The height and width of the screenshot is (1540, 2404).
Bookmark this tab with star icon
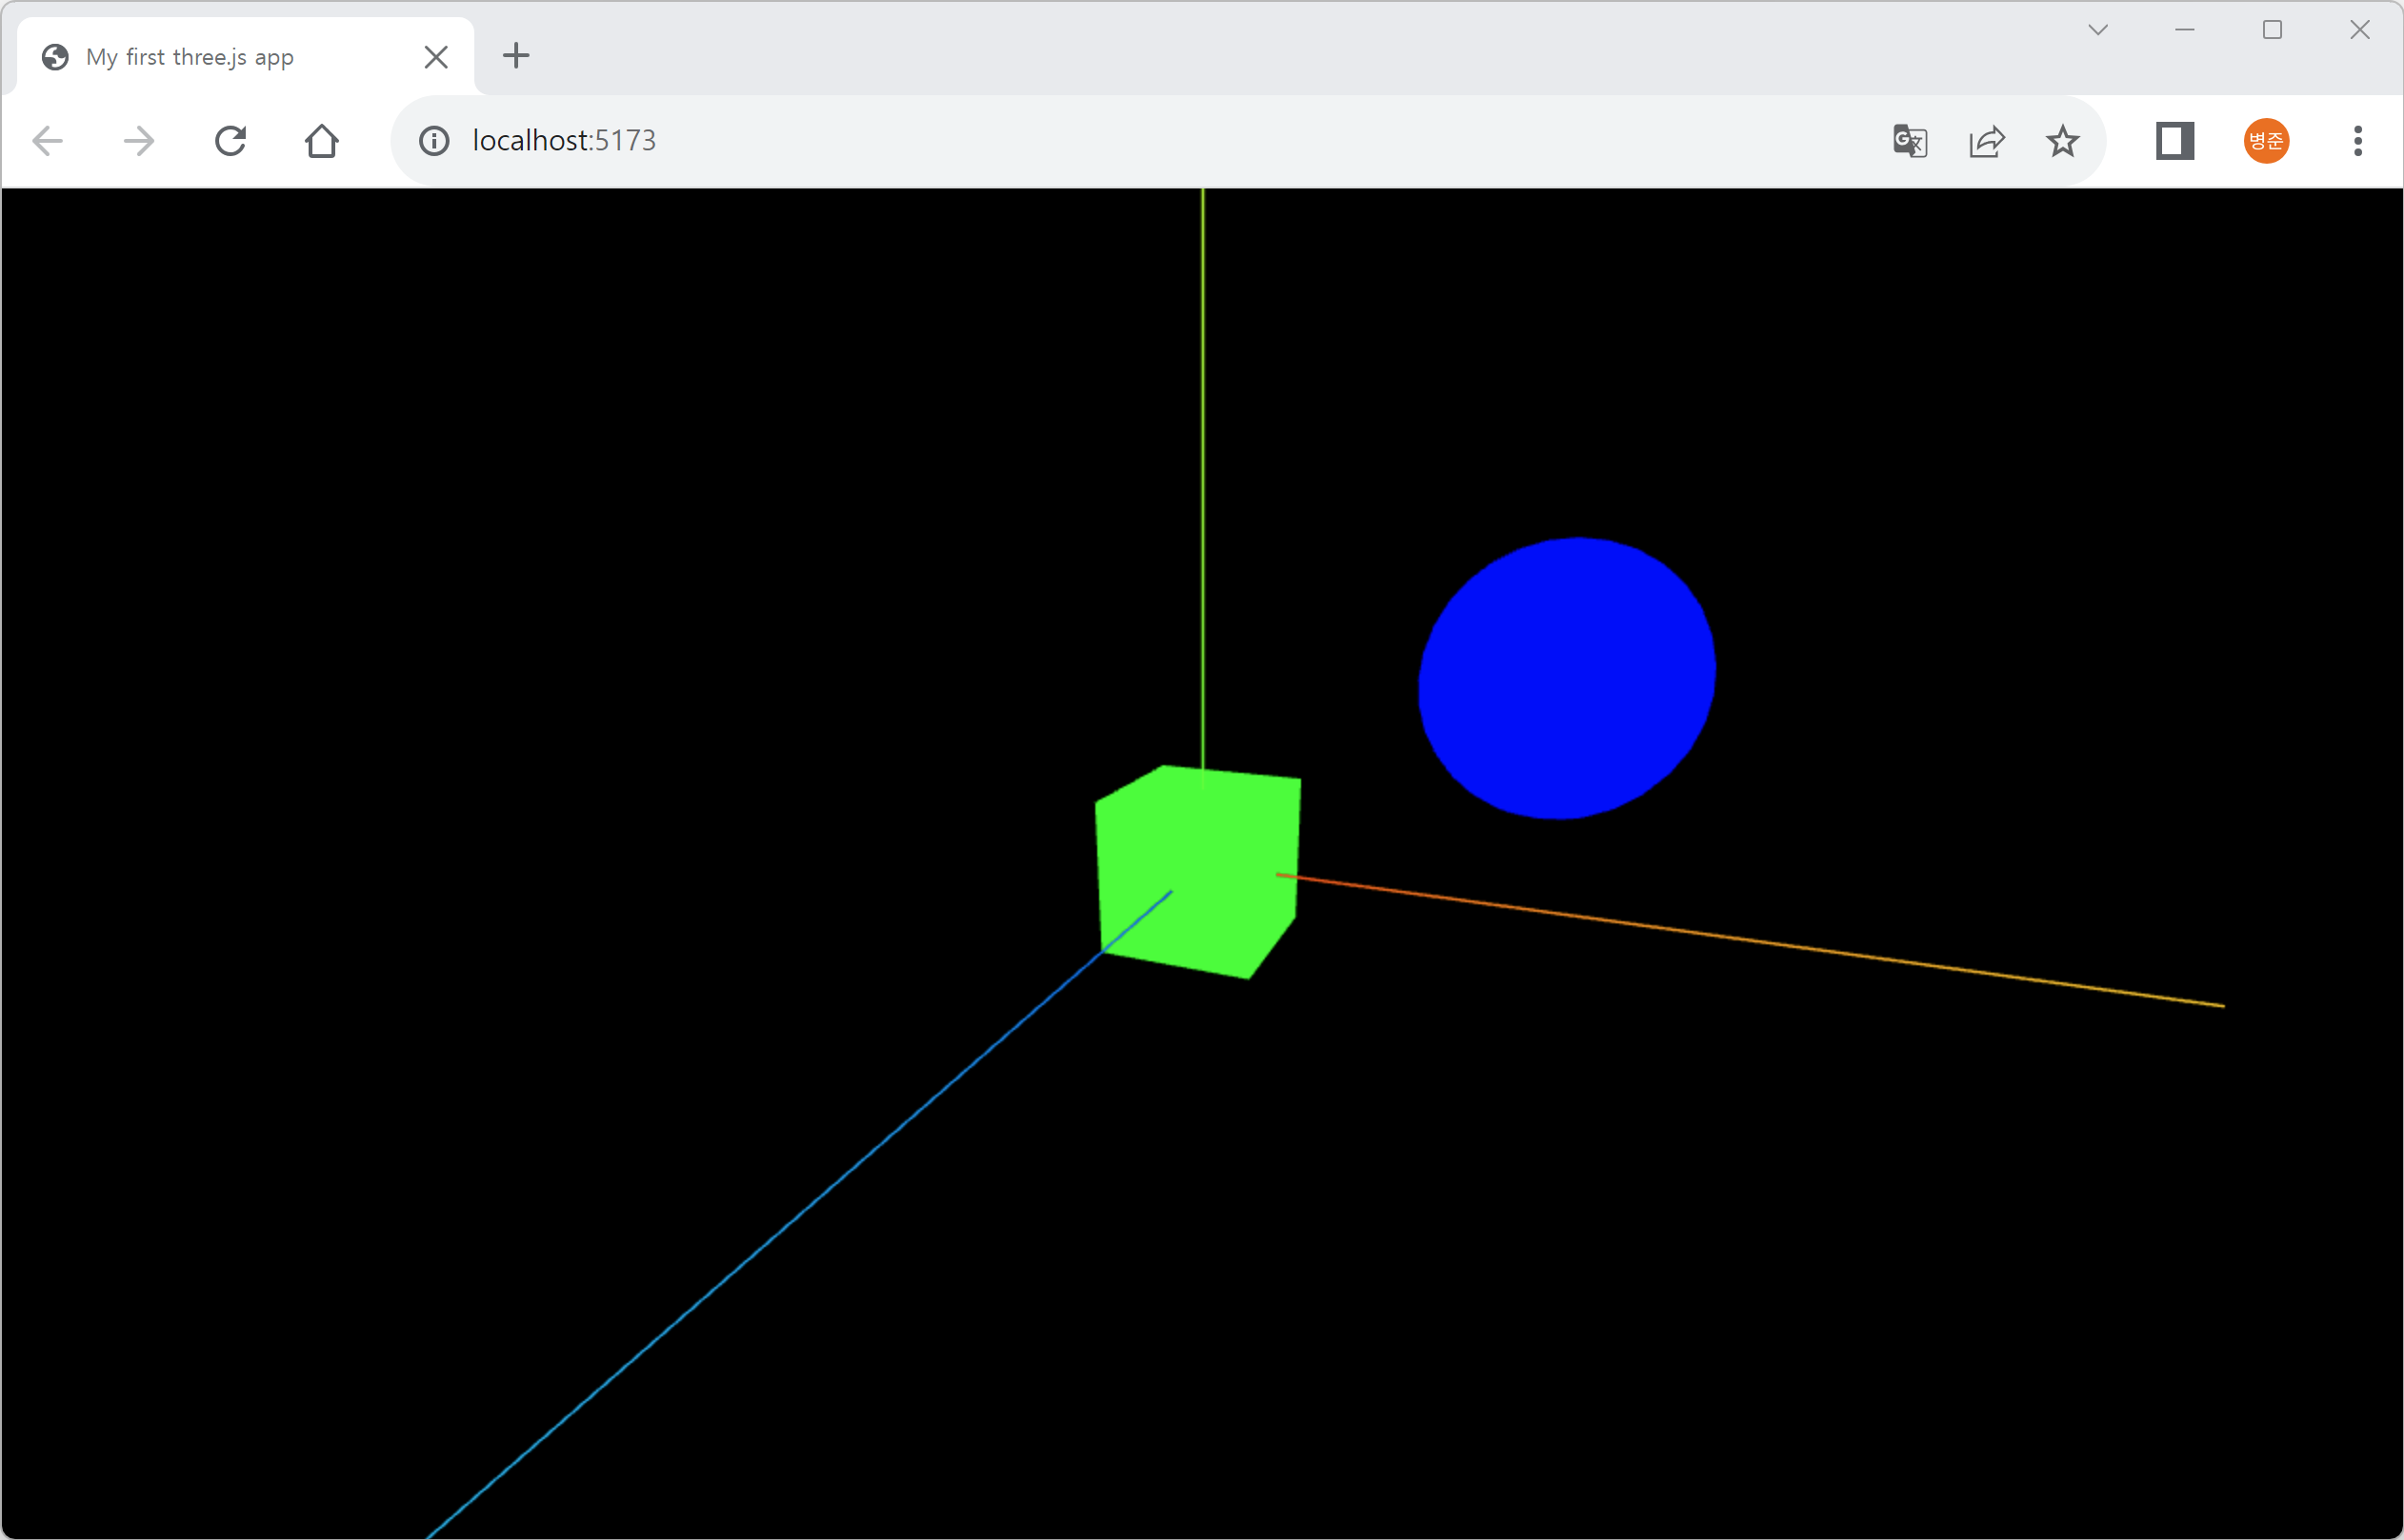pos(2063,141)
